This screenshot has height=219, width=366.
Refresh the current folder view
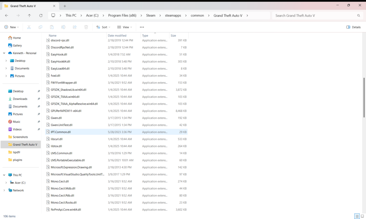pos(41,15)
